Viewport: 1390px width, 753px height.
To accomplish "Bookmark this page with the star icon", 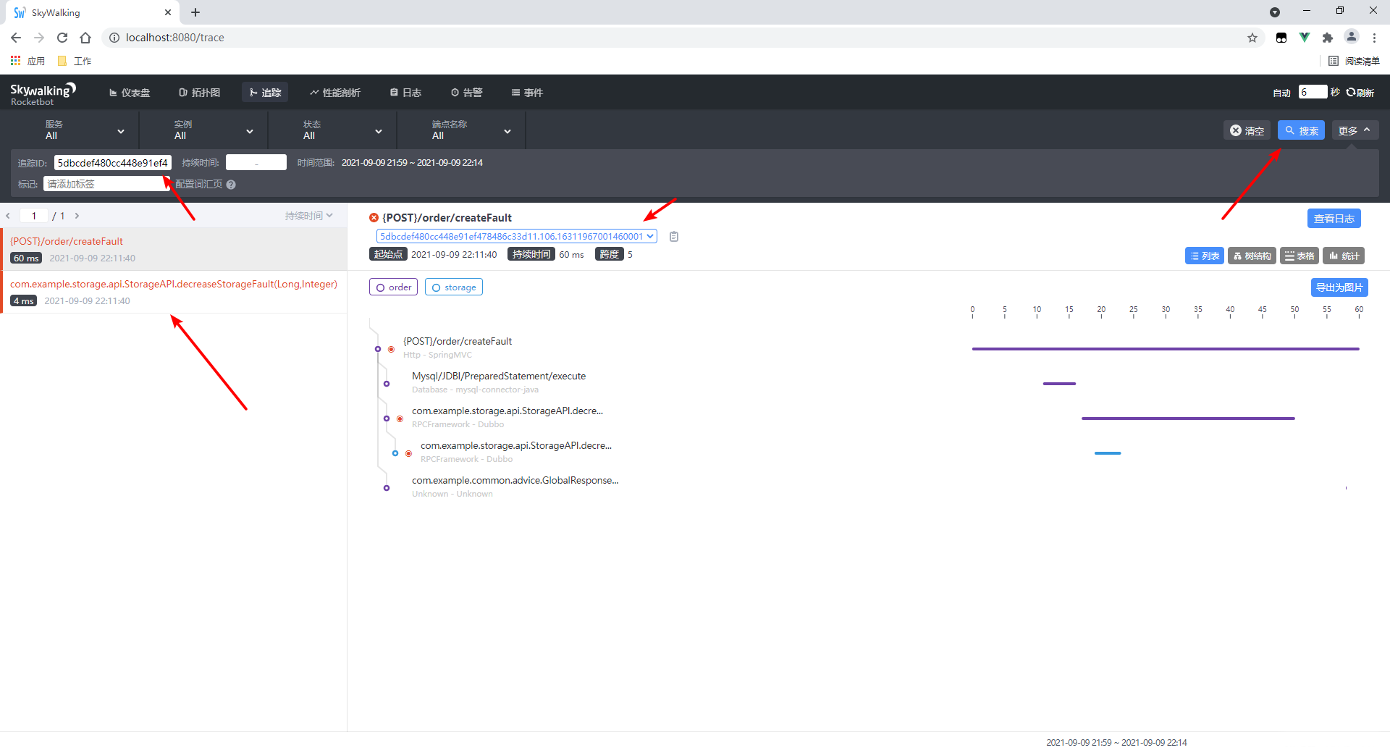I will tap(1252, 38).
